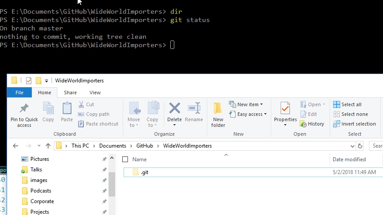The height and width of the screenshot is (215, 383).
Task: Switch to the View ribbon tab
Action: 95,93
